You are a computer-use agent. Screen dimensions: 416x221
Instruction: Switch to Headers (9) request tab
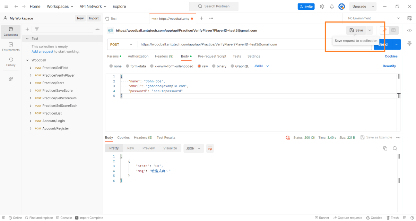point(164,56)
